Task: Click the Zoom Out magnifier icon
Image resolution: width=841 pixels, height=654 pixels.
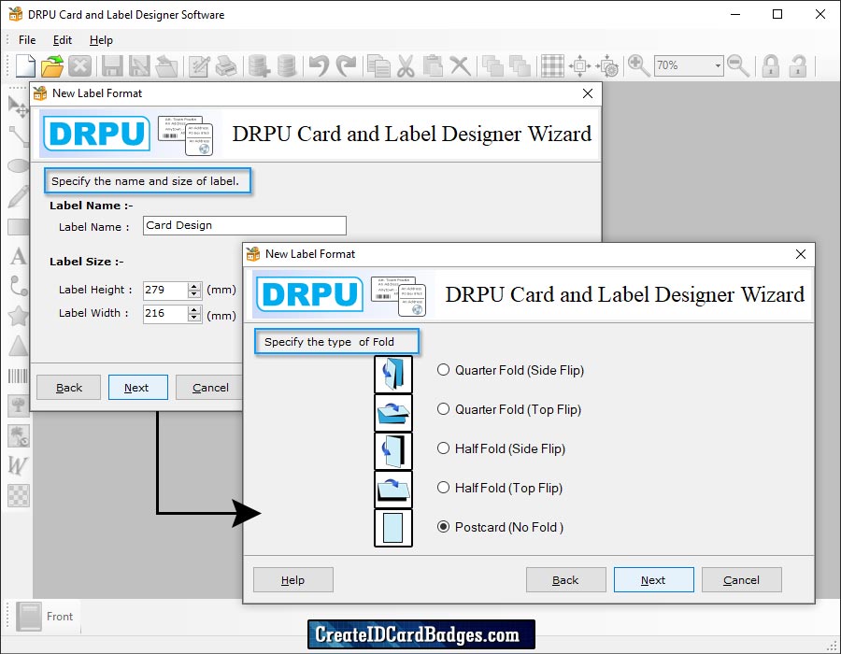Action: [x=738, y=66]
